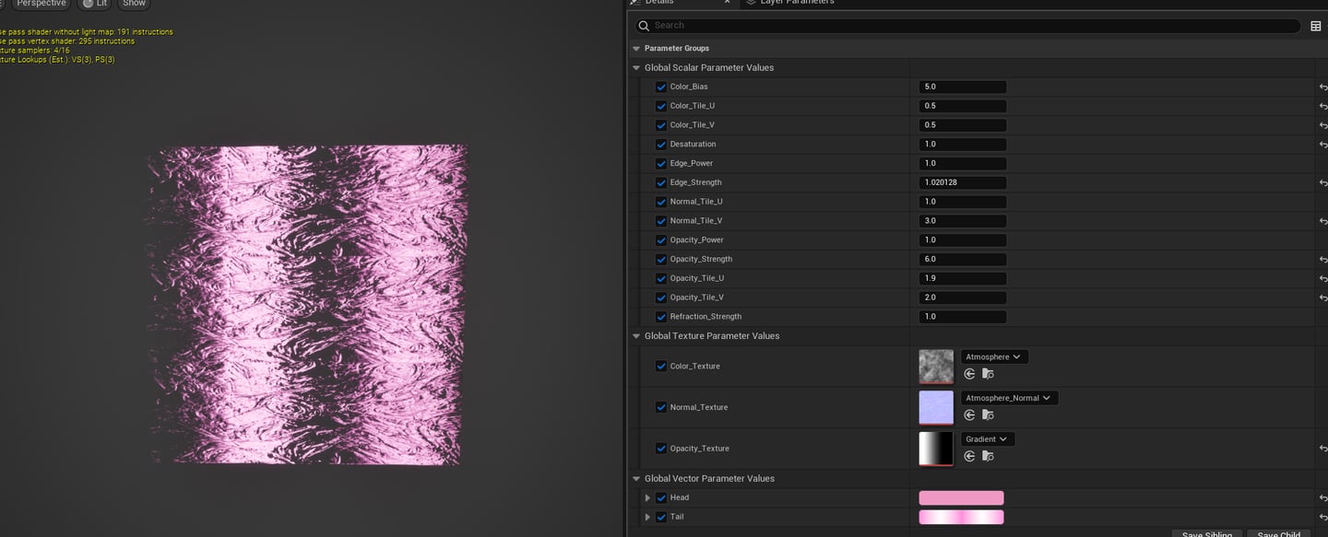Reset the Opacity_Texture parameter to default
Viewport: 1328px width, 537px height.
point(1322,449)
